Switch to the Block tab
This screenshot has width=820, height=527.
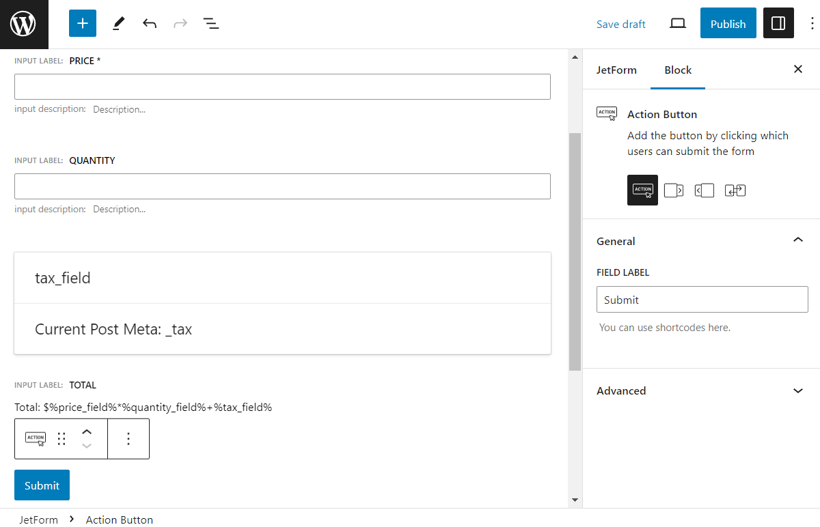coord(677,70)
